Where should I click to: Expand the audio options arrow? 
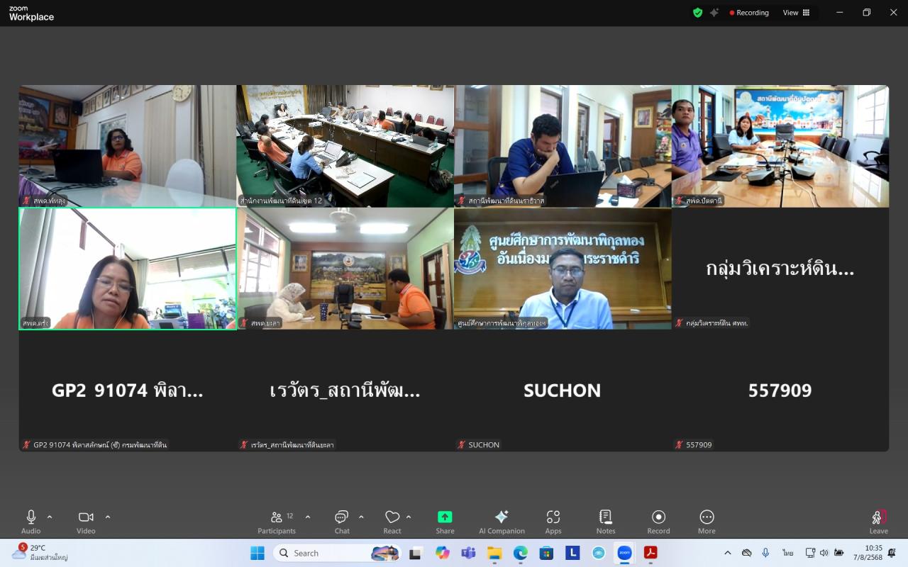pos(50,517)
